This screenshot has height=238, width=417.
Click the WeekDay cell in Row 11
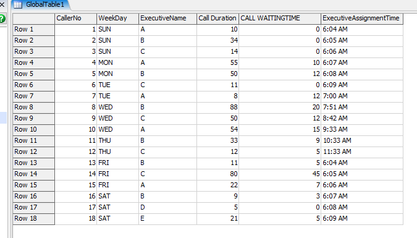[117, 140]
